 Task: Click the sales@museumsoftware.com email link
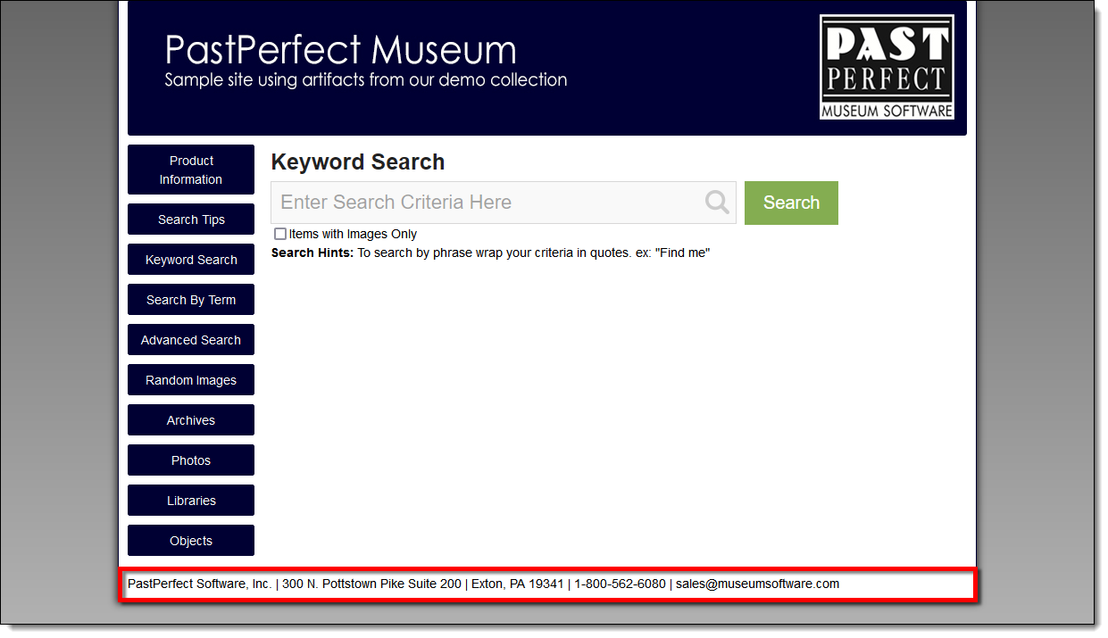click(756, 584)
